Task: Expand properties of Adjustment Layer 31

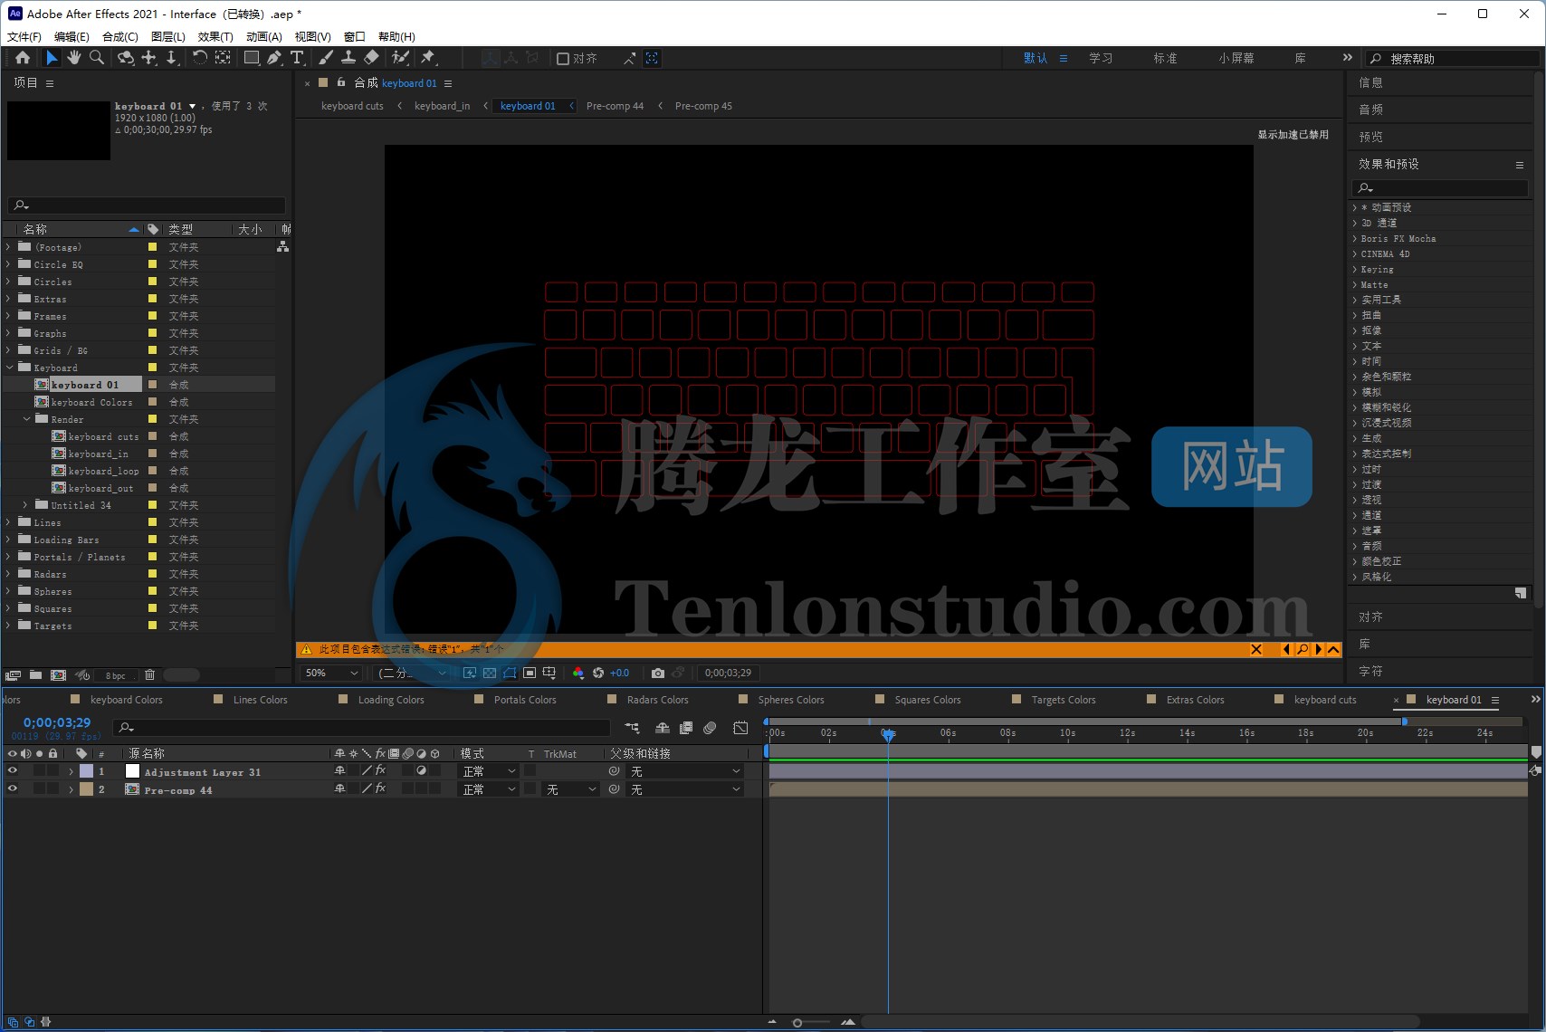Action: click(72, 772)
